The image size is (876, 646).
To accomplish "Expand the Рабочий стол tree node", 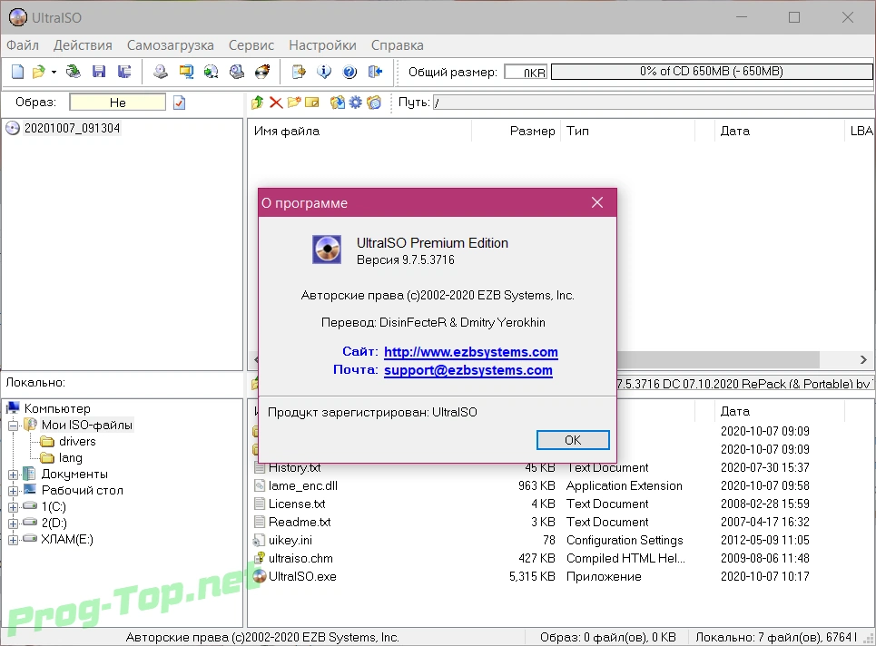I will coord(14,491).
